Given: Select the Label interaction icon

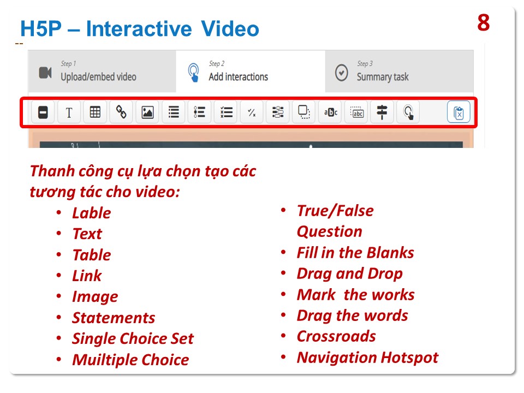Looking at the screenshot, I should (x=43, y=112).
